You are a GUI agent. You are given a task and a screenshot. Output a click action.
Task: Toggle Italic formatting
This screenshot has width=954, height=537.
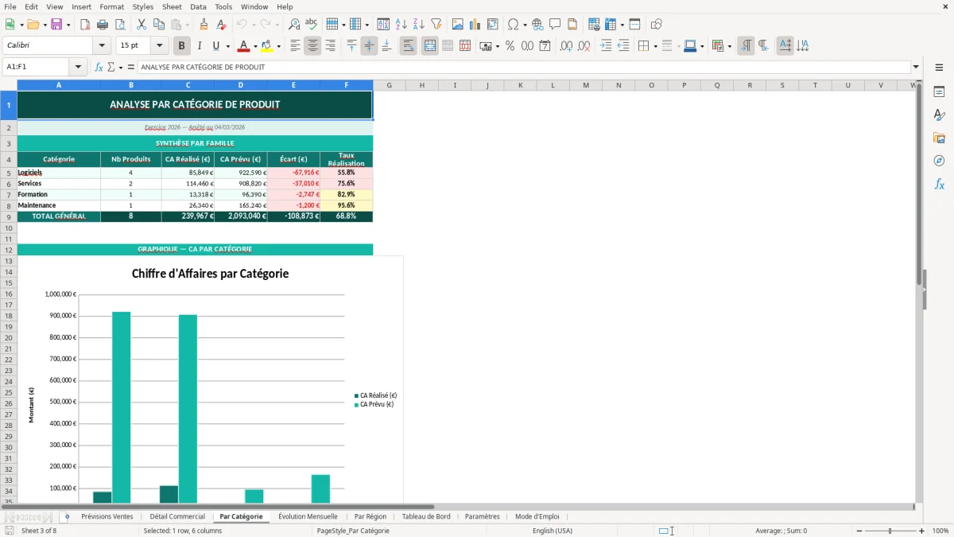coord(199,46)
